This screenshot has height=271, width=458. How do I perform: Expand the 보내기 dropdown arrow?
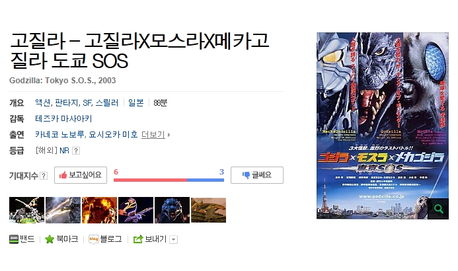pyautogui.click(x=174, y=240)
